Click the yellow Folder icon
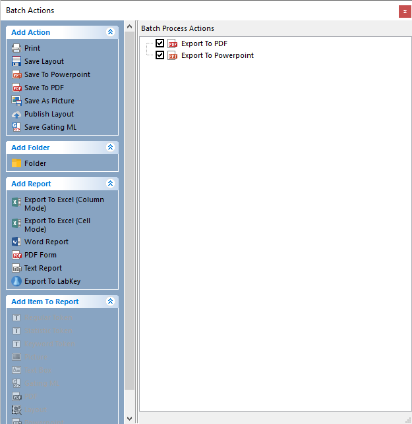 click(16, 163)
